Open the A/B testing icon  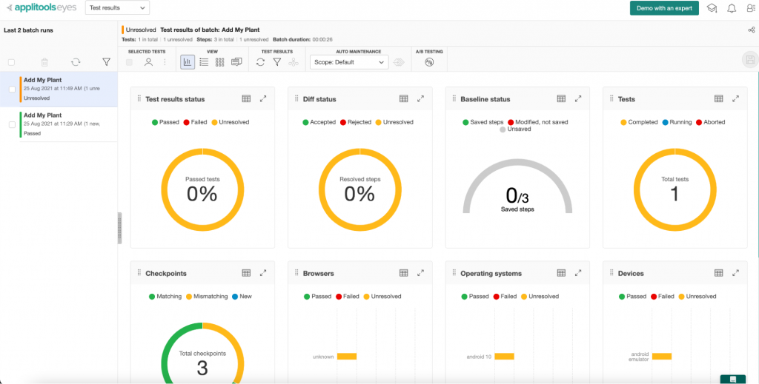428,62
